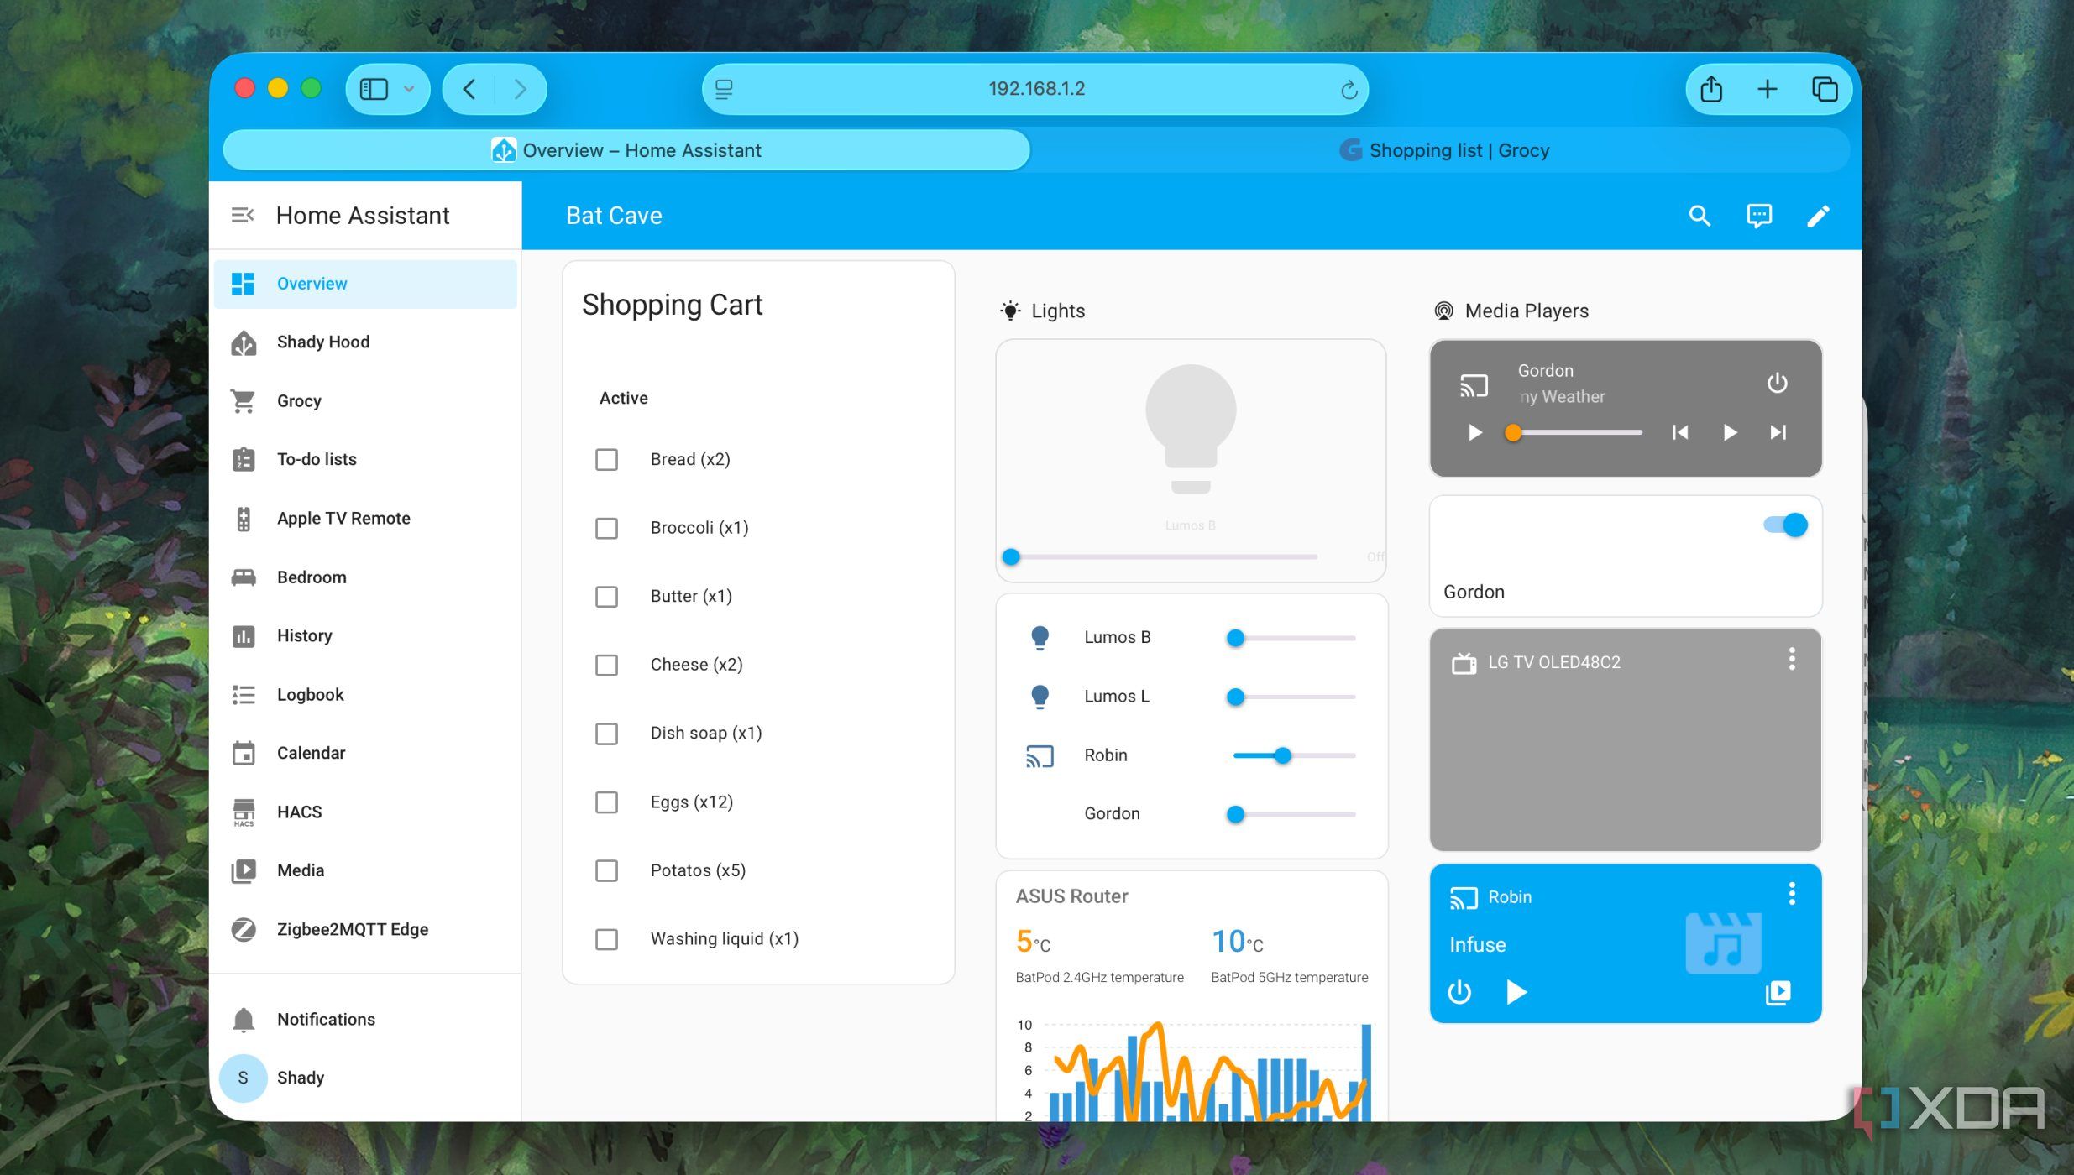2074x1175 pixels.
Task: Check the Washing liquid (x1) checkbox
Action: (x=606, y=939)
